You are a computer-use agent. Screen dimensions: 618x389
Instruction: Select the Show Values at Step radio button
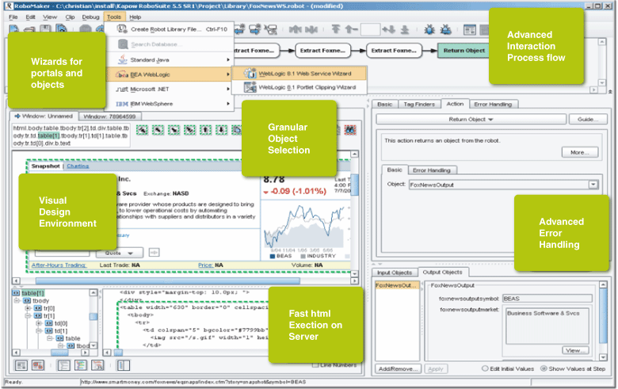(544, 368)
